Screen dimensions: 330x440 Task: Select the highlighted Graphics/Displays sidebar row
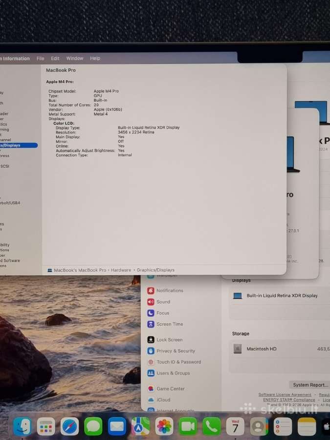click(19, 145)
